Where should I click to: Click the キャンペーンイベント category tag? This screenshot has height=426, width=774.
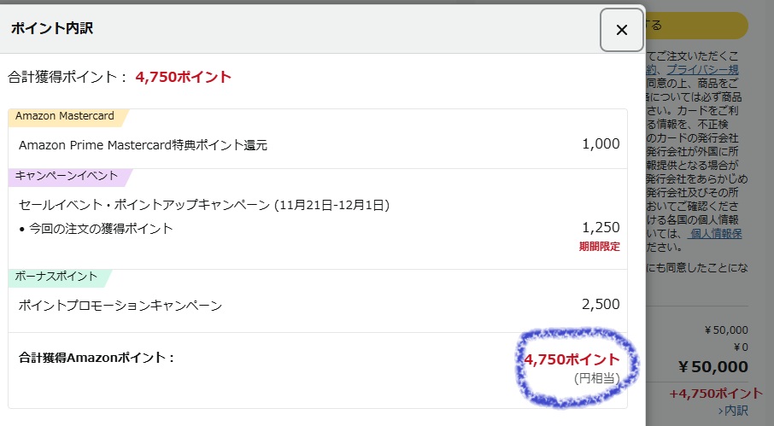pyautogui.click(x=67, y=176)
